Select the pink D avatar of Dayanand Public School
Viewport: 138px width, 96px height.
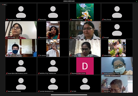(85, 66)
